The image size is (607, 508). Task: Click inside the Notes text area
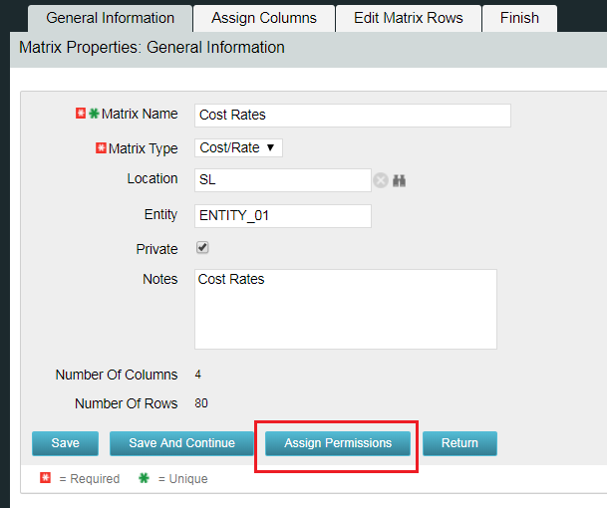point(346,309)
